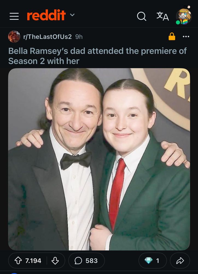
Task: Click the 7.194 vote count
Action: (33, 261)
